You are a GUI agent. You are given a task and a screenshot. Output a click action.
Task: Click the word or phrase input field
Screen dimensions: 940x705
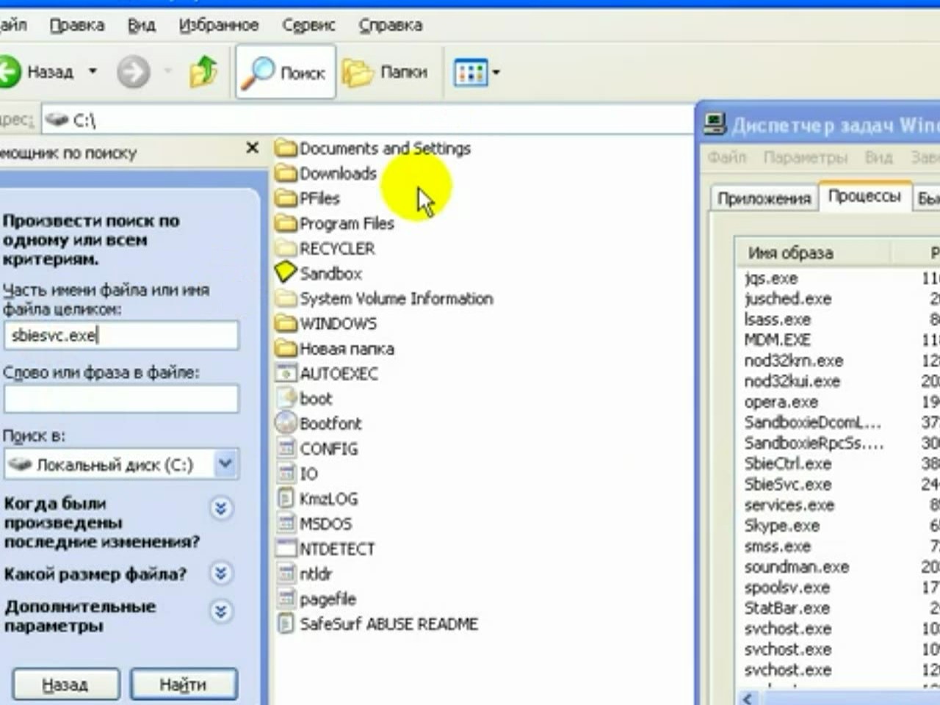121,399
